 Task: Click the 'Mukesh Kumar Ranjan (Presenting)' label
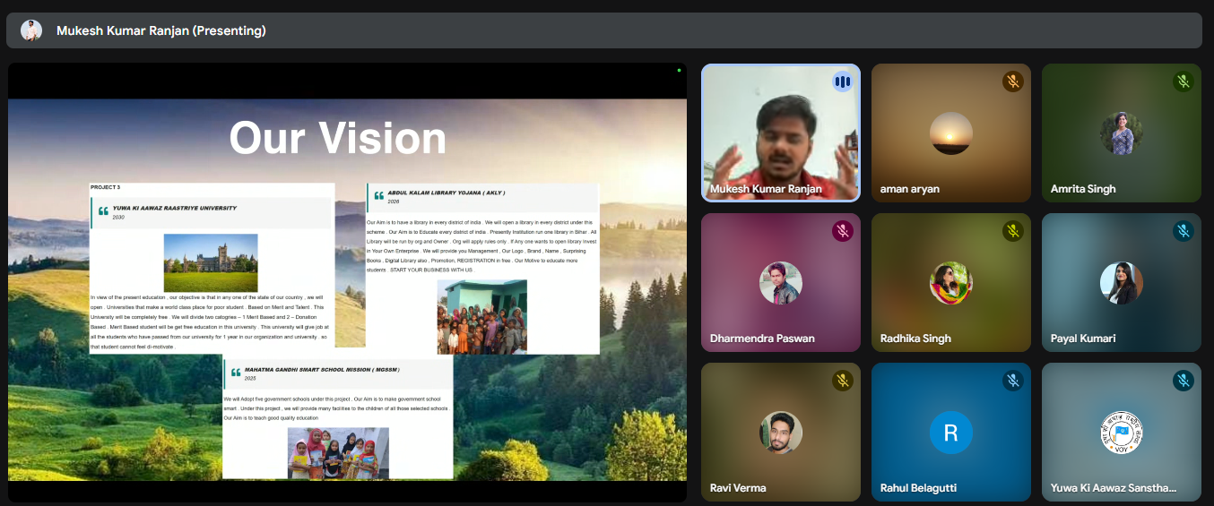[x=161, y=30]
